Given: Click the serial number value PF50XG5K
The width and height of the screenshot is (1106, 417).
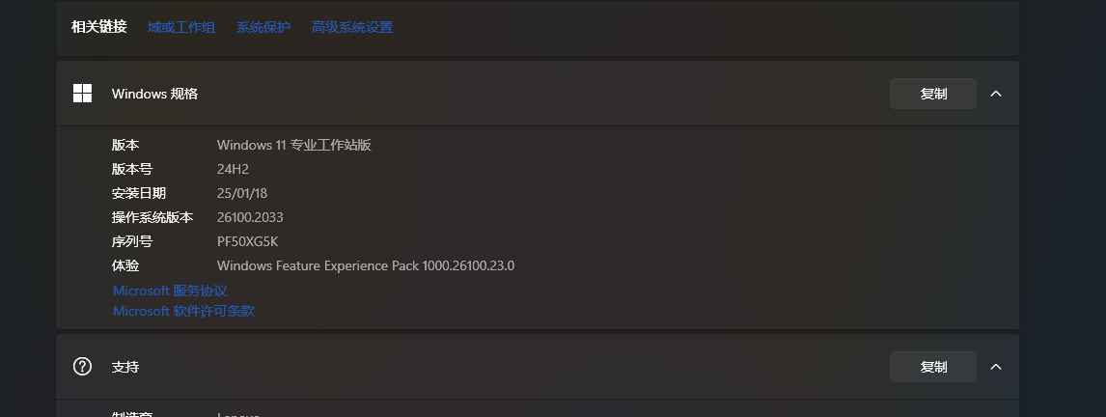Looking at the screenshot, I should [248, 241].
